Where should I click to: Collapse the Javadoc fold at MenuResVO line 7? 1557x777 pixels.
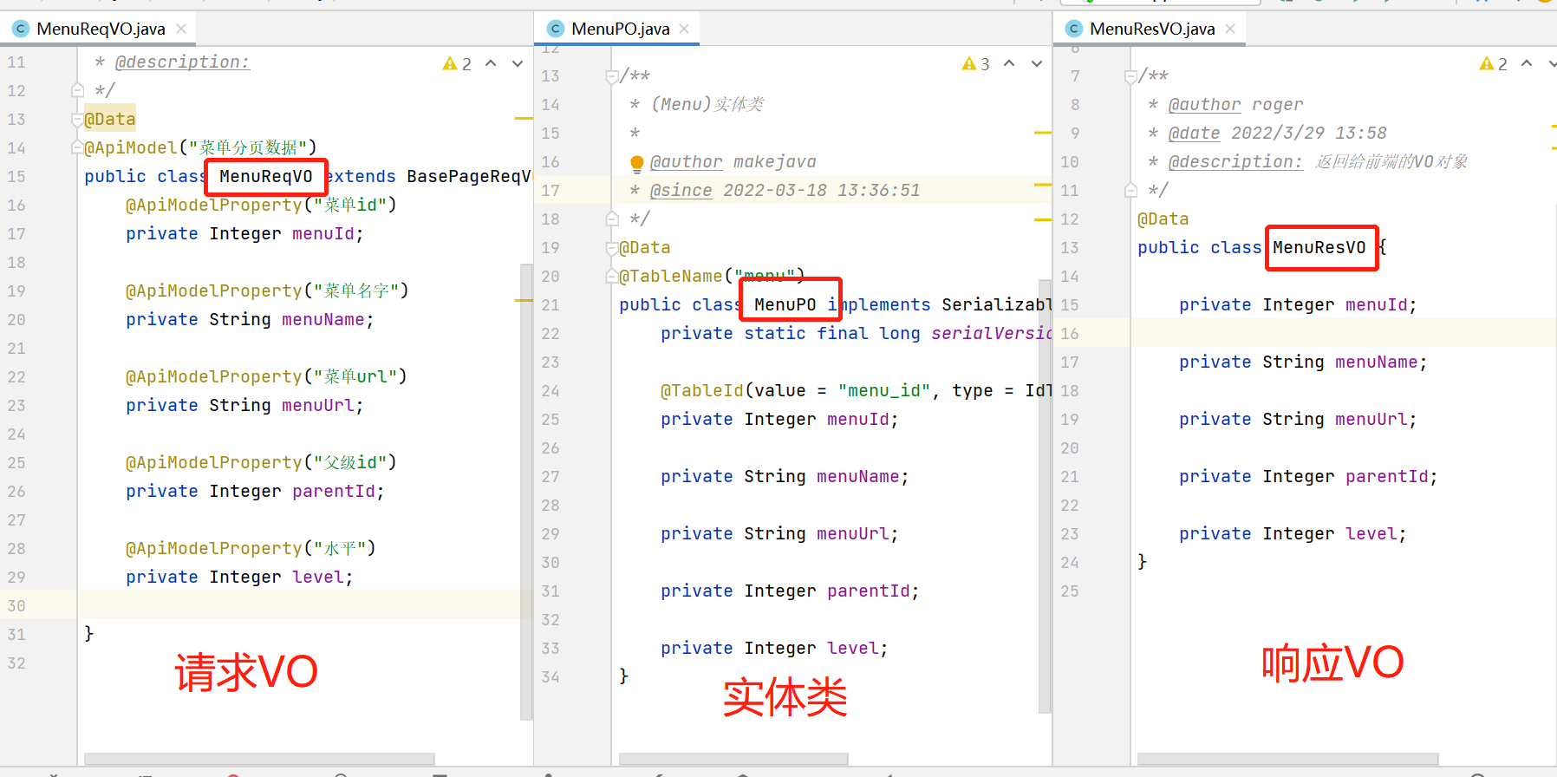(1130, 76)
